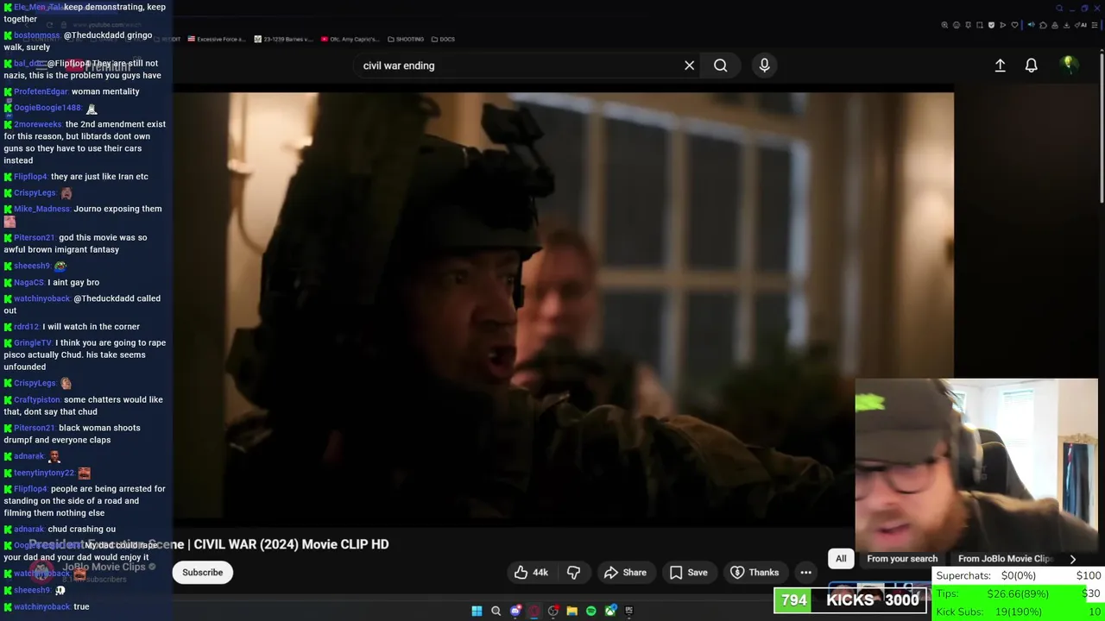The width and height of the screenshot is (1105, 621).
Task: Open the YouTube notifications bell
Action: click(x=1031, y=66)
